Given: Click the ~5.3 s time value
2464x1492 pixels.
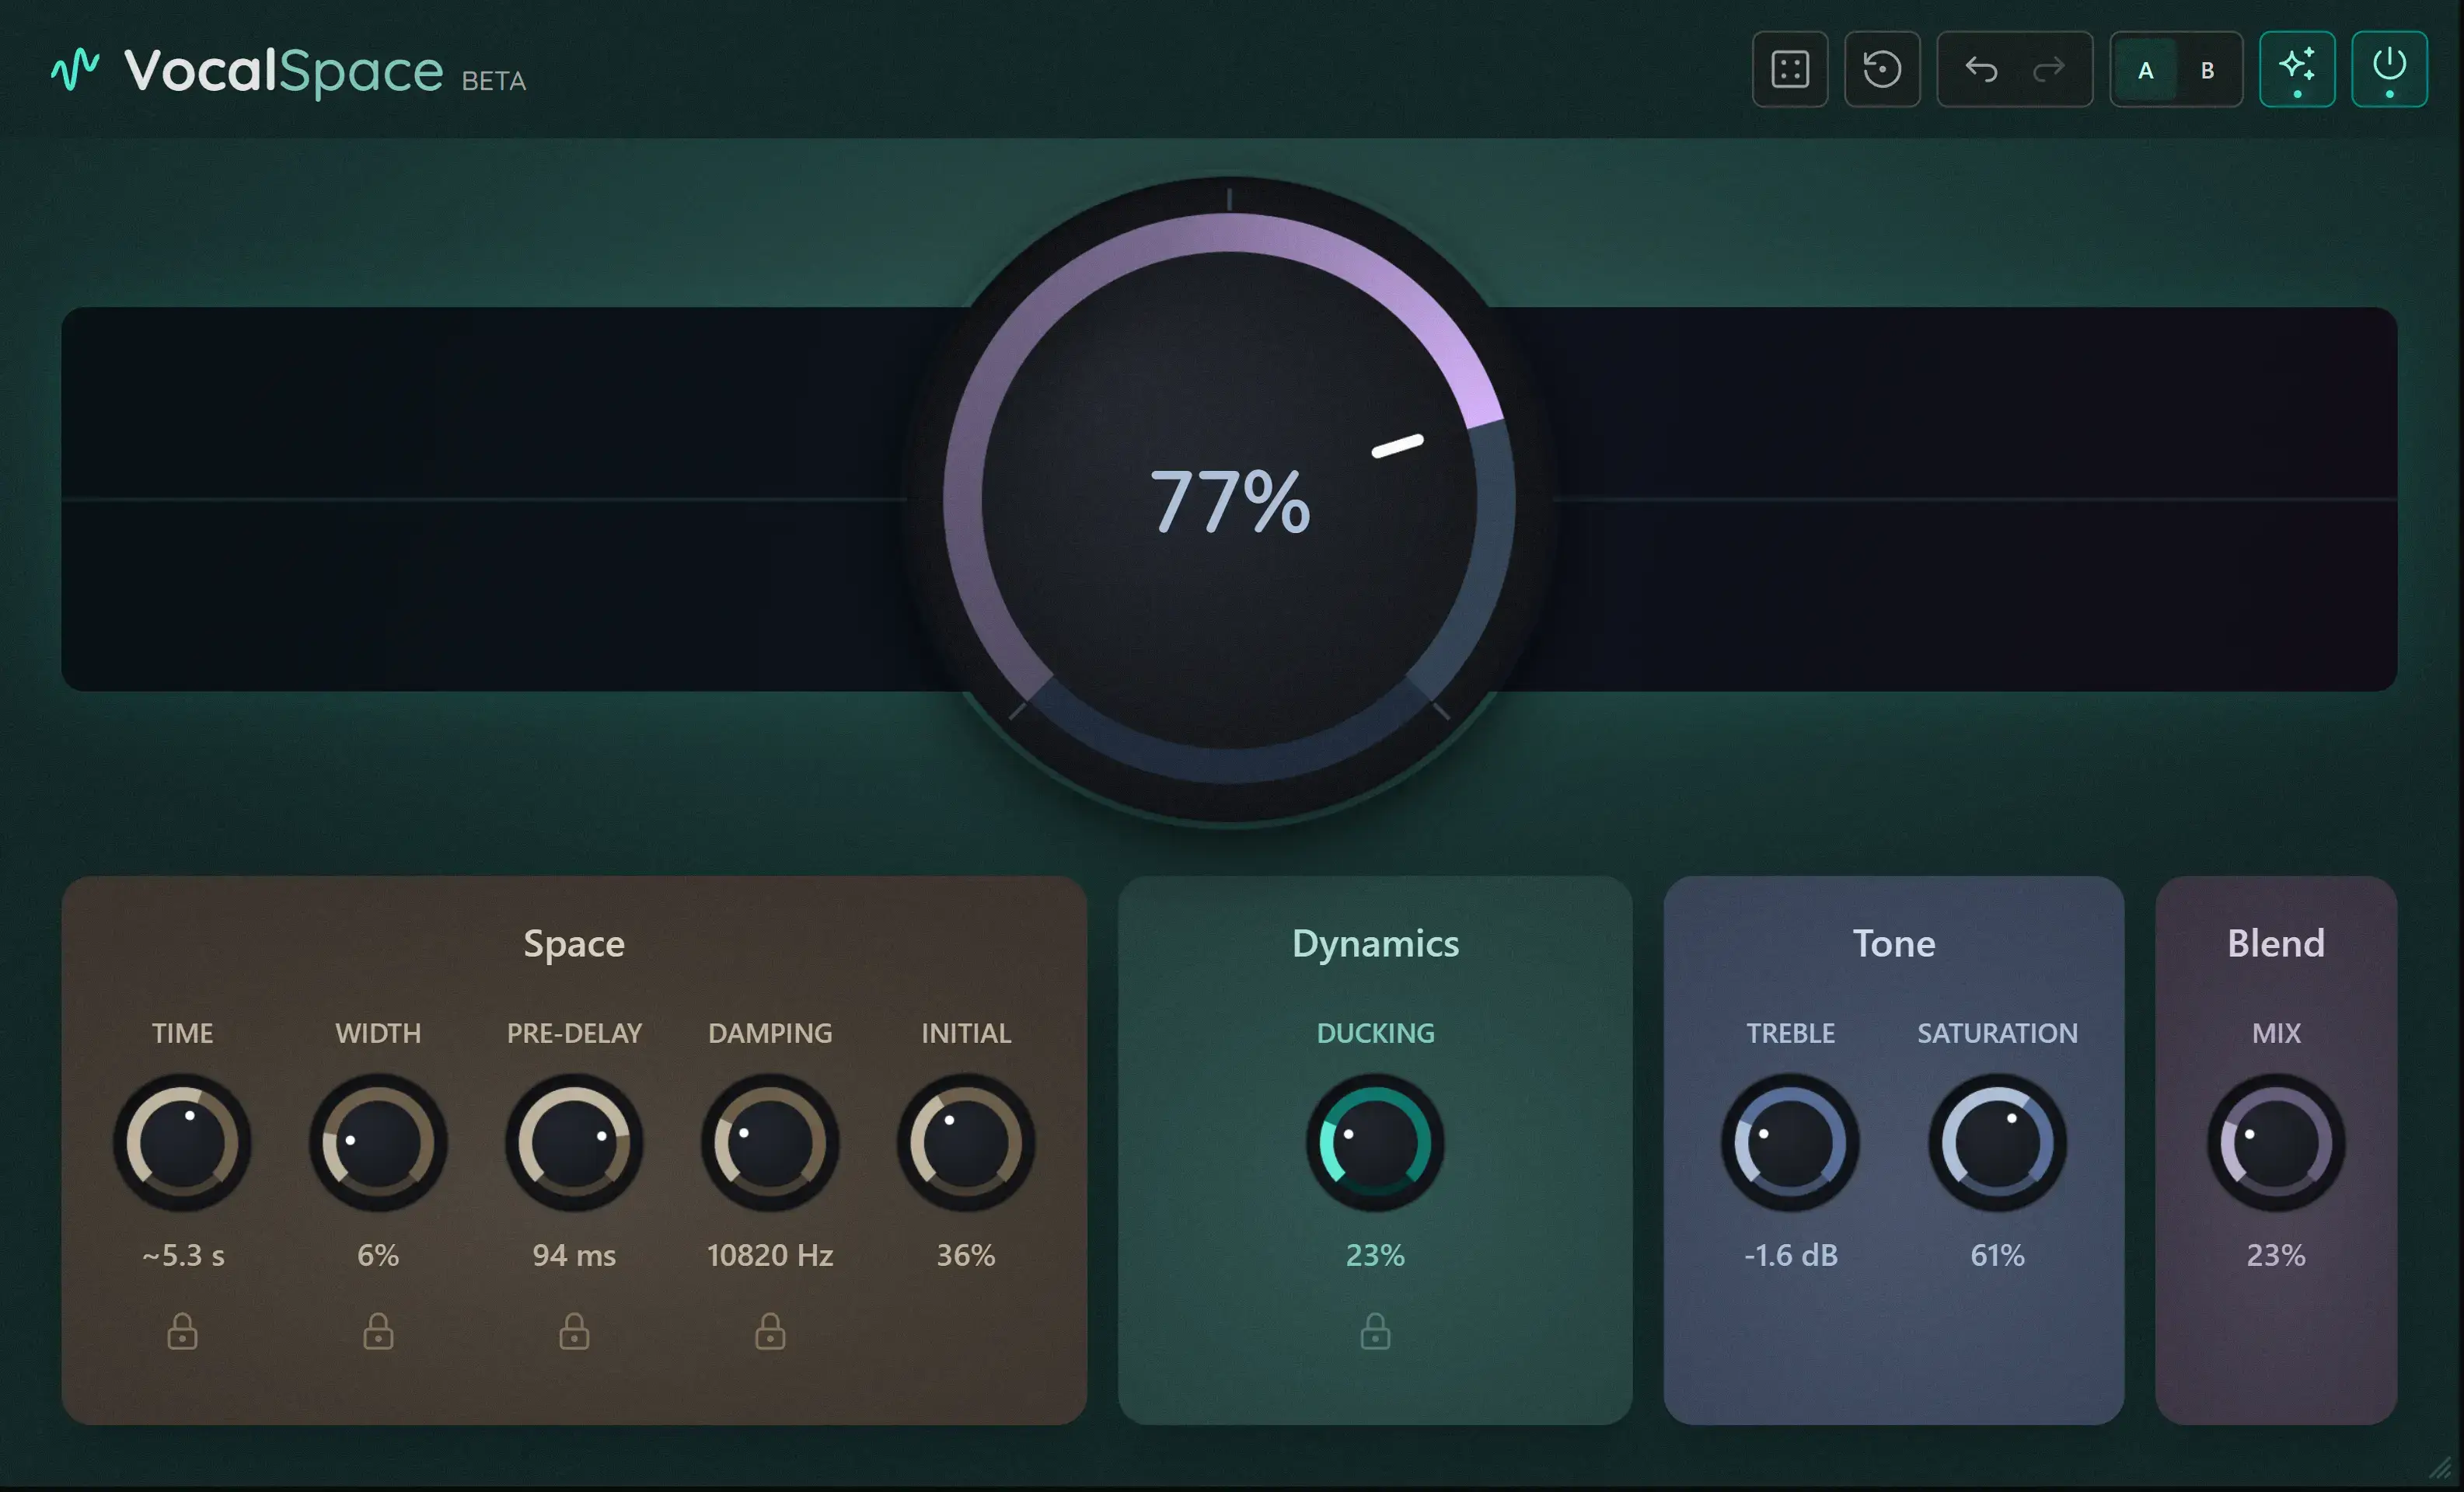Looking at the screenshot, I should click(183, 1255).
